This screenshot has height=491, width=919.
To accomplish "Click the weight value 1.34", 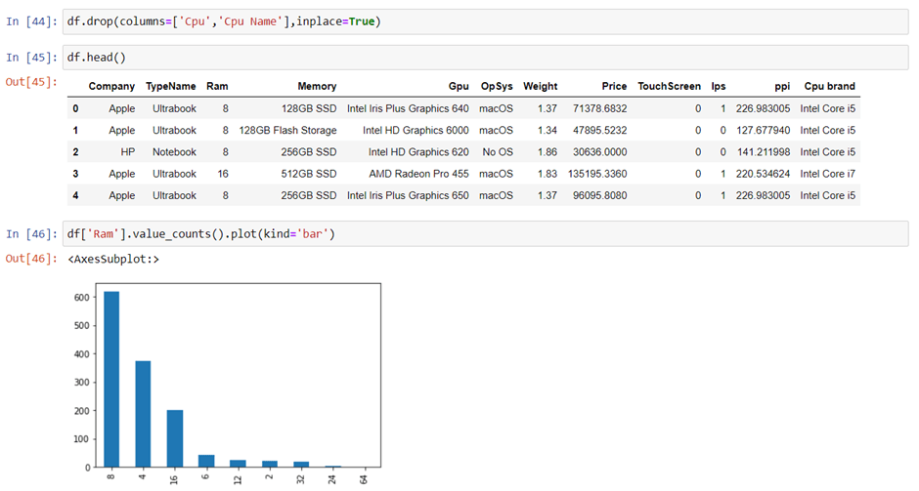I will [547, 130].
